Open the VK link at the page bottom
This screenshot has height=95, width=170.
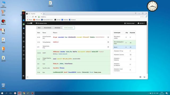[x=144, y=77]
